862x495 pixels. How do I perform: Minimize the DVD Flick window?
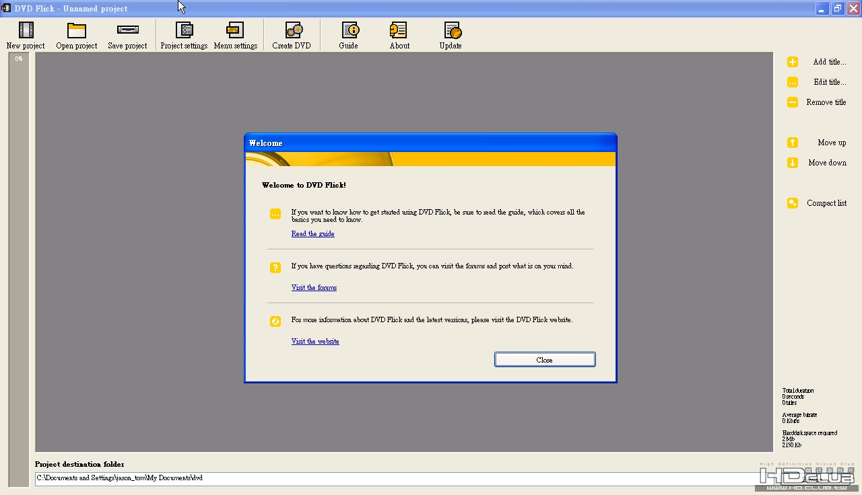(x=822, y=9)
